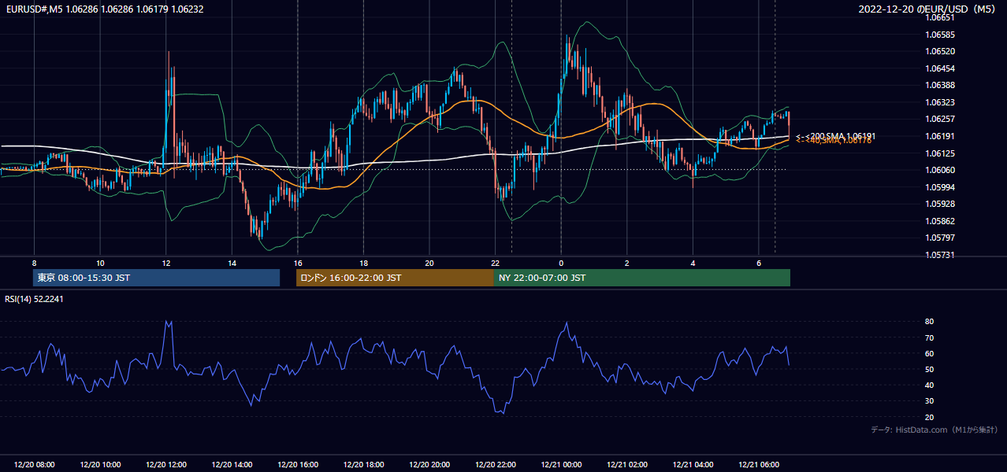This screenshot has height=472, width=1007.
Task: Click price axis value 1.06125
Action: (x=940, y=153)
